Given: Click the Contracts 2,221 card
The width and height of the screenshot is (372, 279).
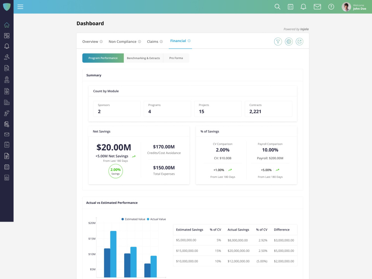Looking at the screenshot, I should tap(268, 109).
